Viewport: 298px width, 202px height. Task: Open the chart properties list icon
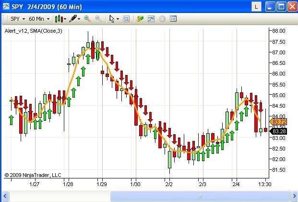(173, 19)
